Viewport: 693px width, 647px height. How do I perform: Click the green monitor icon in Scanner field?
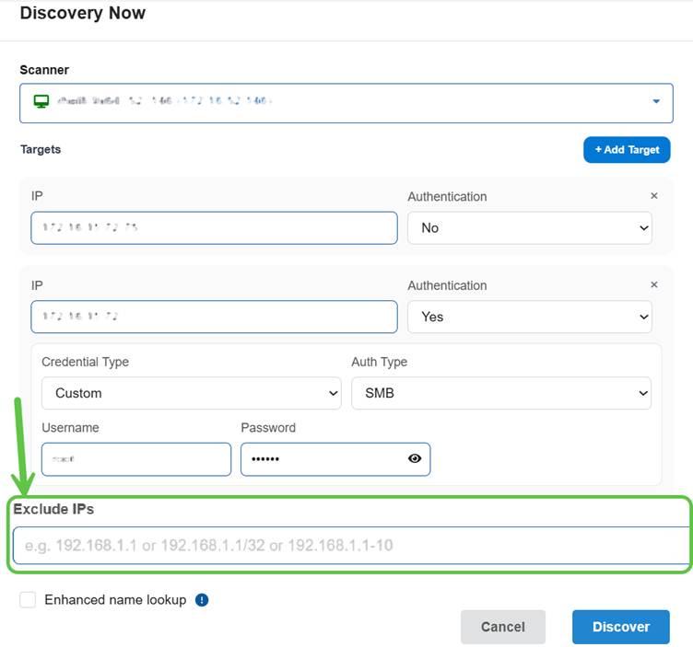41,101
